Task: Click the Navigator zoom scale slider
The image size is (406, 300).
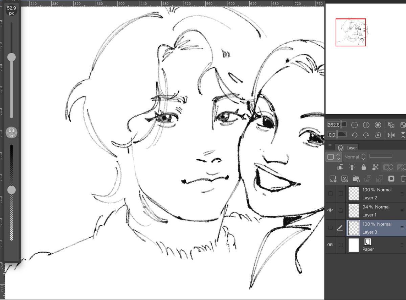Action: pyautogui.click(x=336, y=125)
